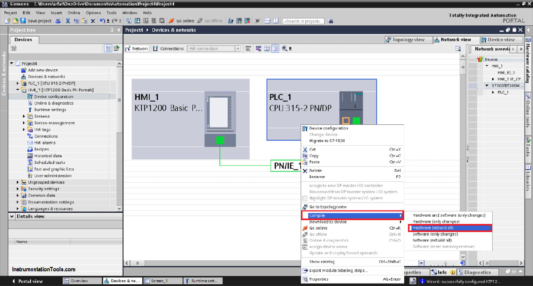The width and height of the screenshot is (533, 286).
Task: Click the Open project folder icon
Action: pos(16,21)
